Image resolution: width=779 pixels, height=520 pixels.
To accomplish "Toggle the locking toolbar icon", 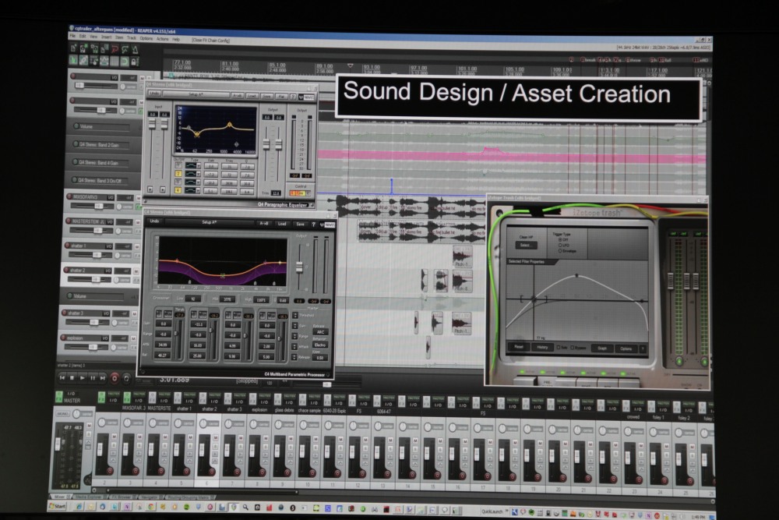I will coord(134,62).
